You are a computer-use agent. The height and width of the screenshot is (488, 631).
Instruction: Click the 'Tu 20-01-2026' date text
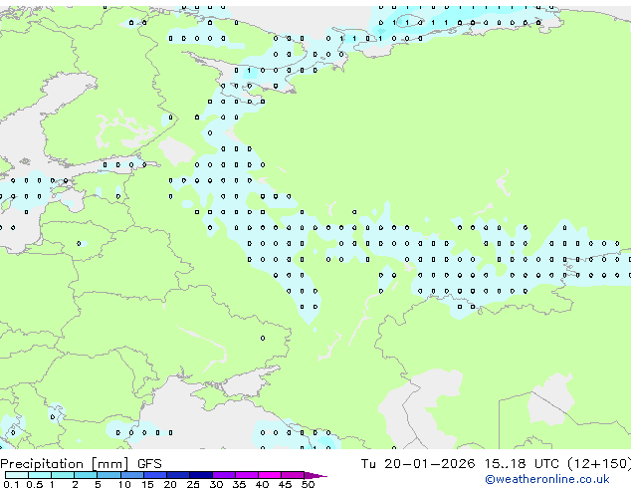(x=418, y=464)
